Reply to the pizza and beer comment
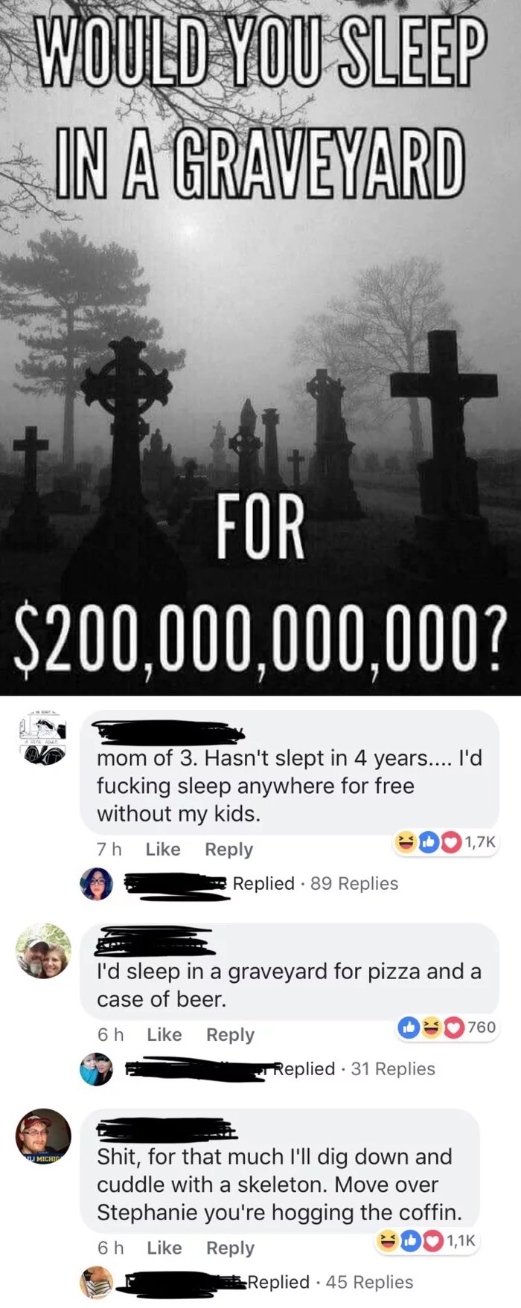 tap(230, 1034)
